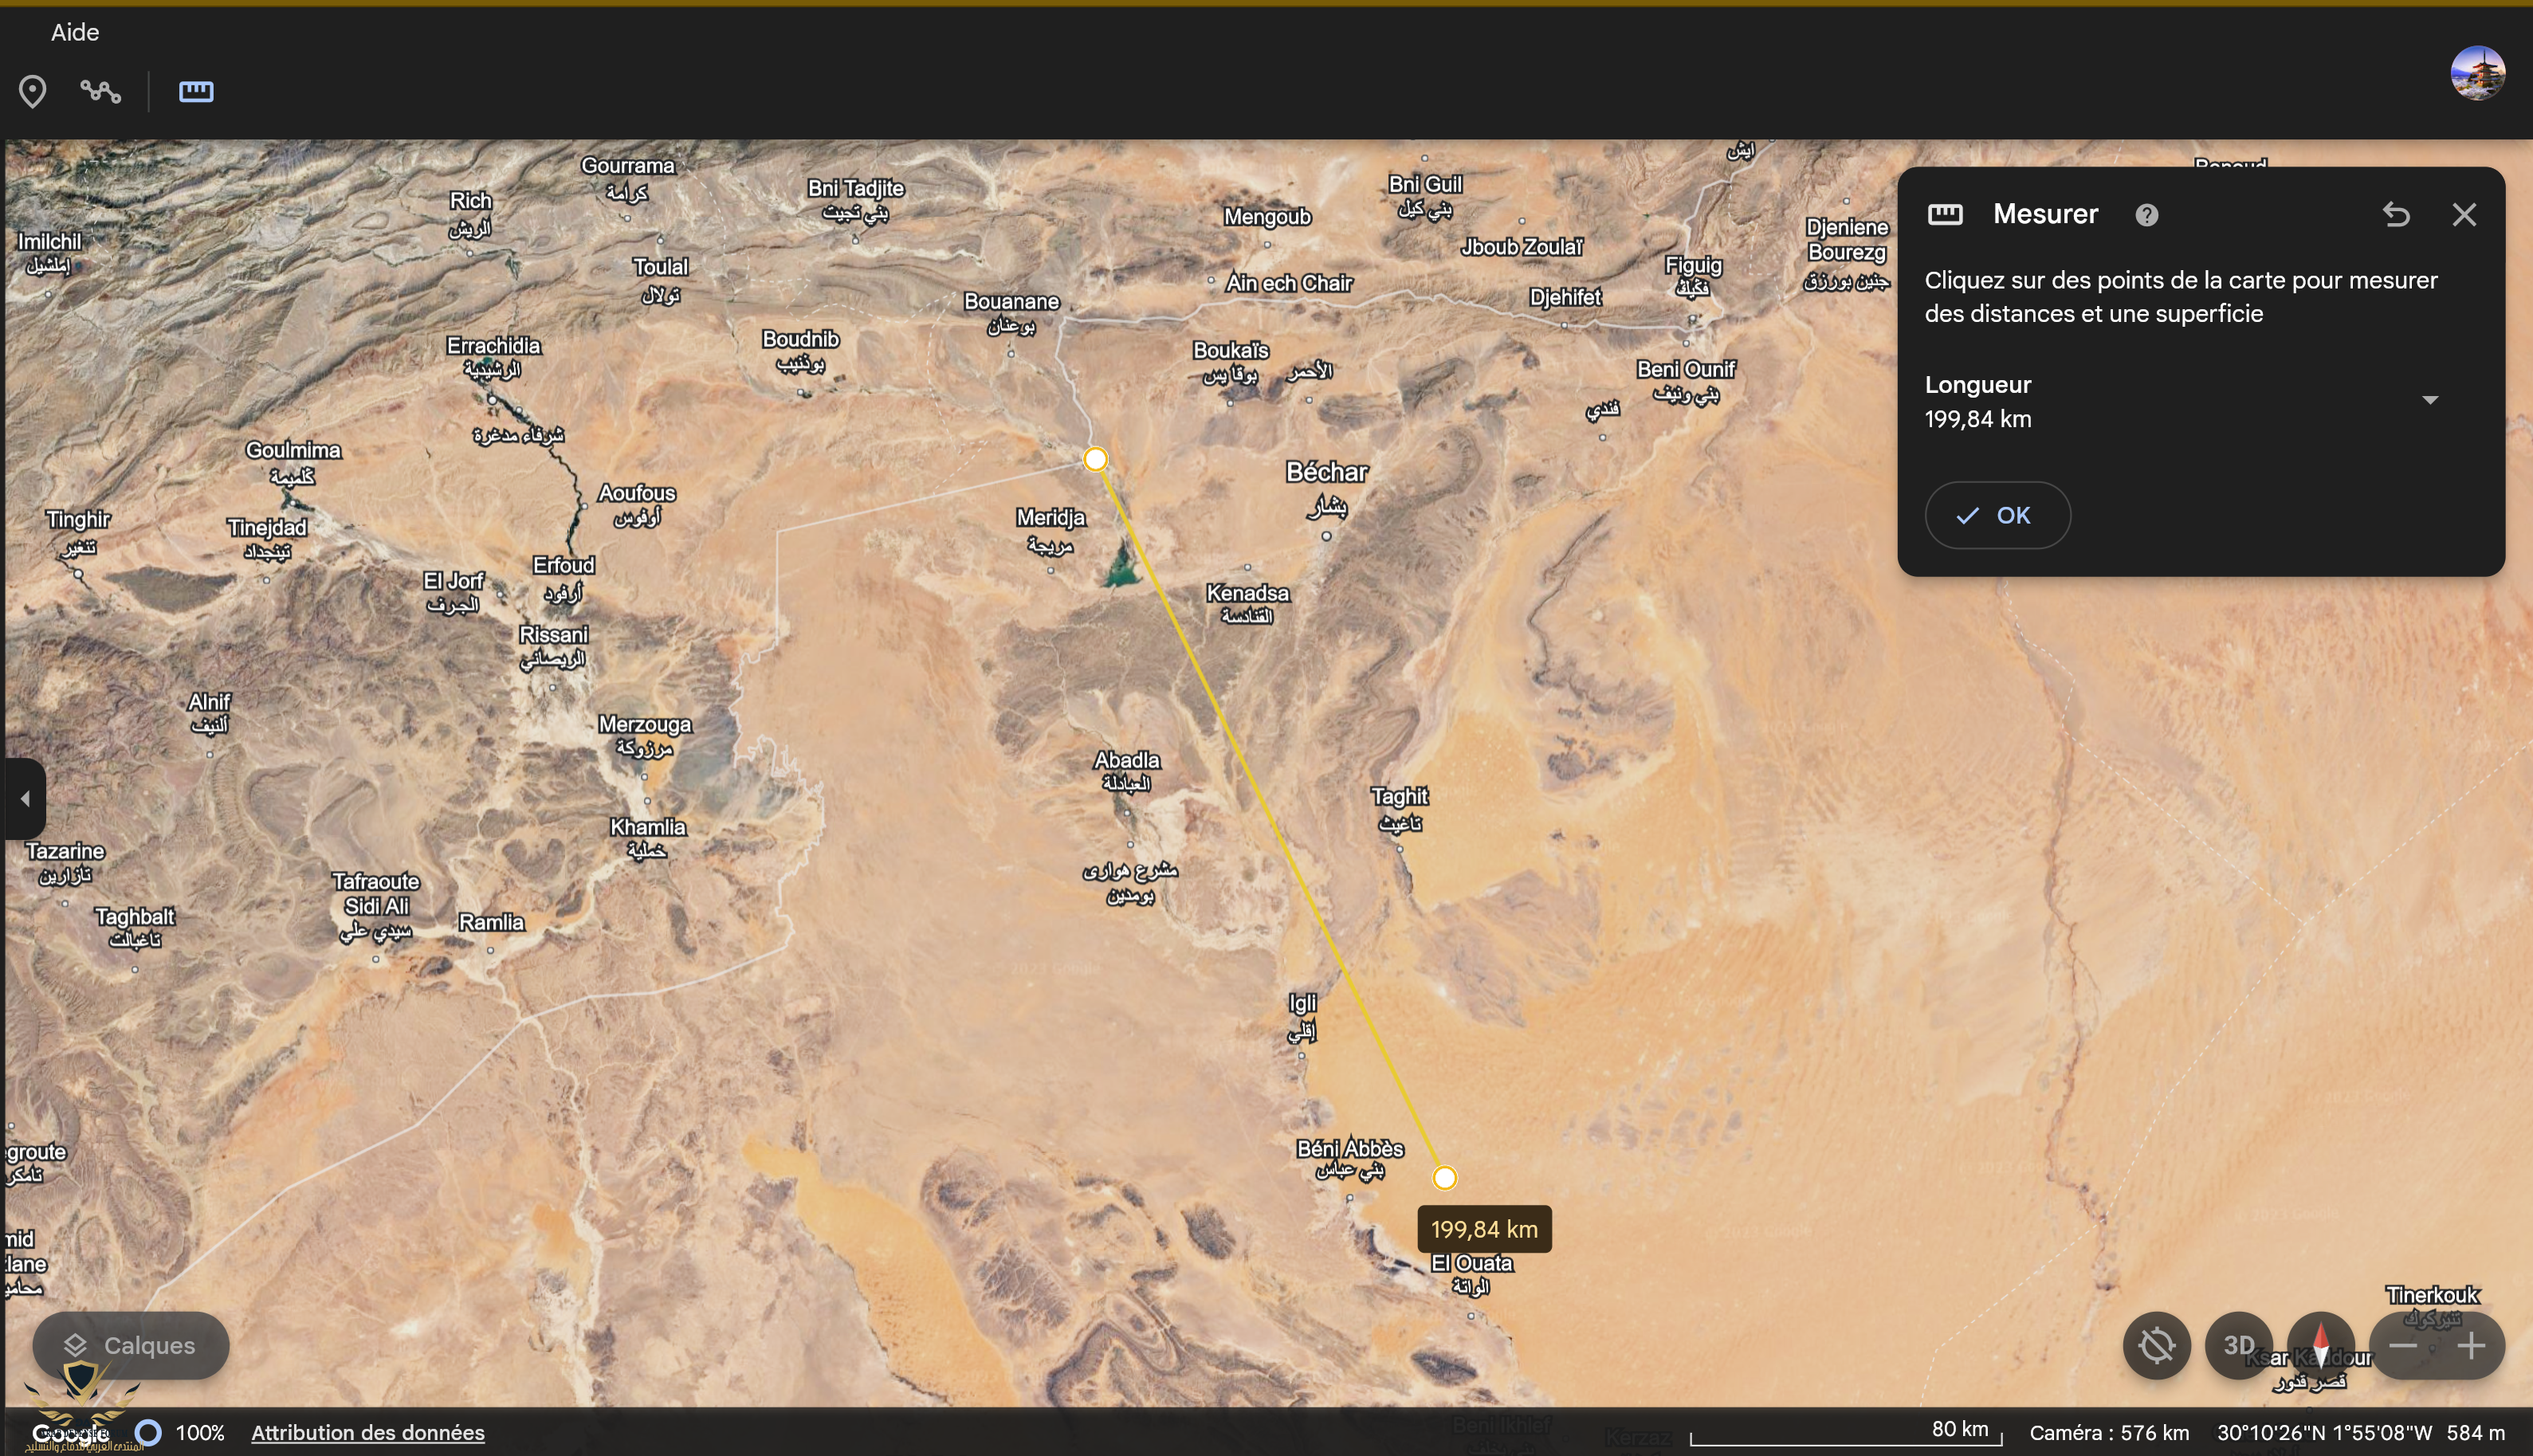2533x1456 pixels.
Task: Toggle the 3D view button
Action: (x=2238, y=1345)
